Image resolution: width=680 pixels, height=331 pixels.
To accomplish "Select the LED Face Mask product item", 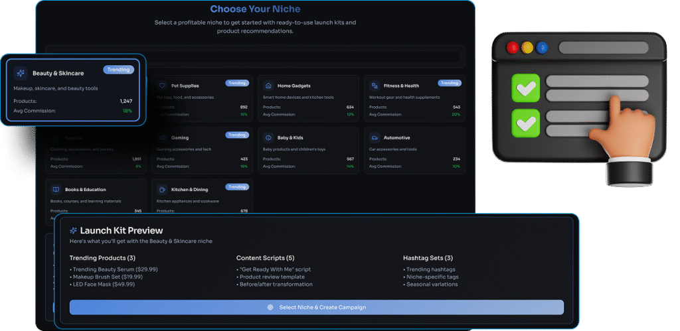I will point(104,285).
